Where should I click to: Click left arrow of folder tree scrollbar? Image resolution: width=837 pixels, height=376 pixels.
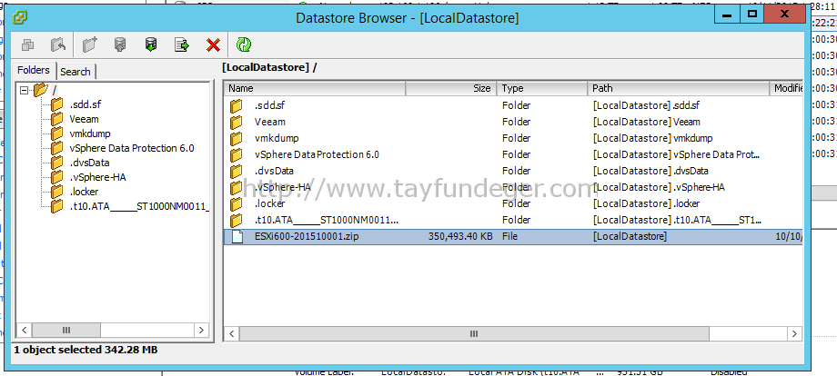coord(24,331)
